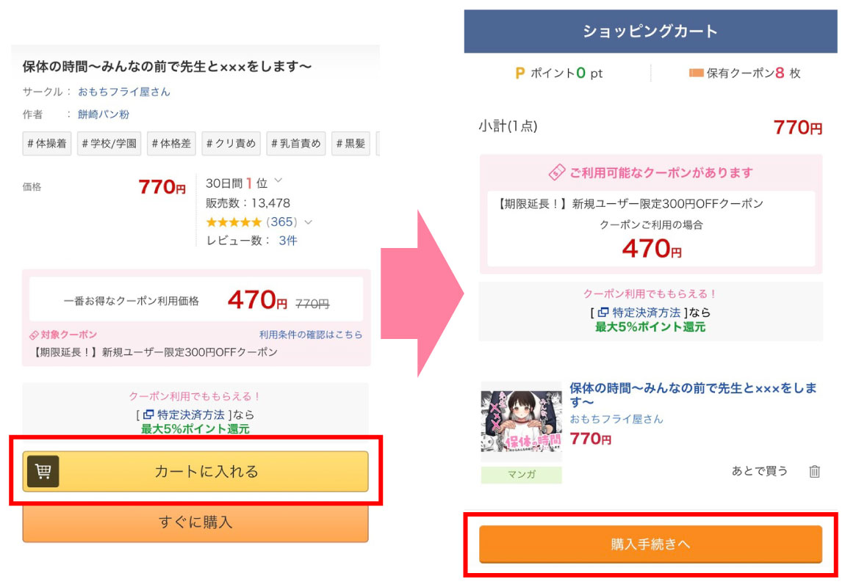Viewport: 845px width, 587px height.
Task: Click the ticket icon in the ご利用可能なクーポン banner
Action: (x=557, y=173)
